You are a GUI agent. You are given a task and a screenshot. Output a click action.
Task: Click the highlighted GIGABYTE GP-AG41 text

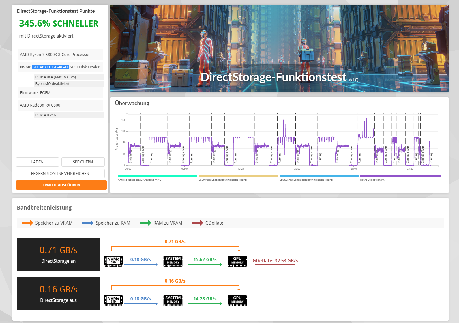point(50,67)
